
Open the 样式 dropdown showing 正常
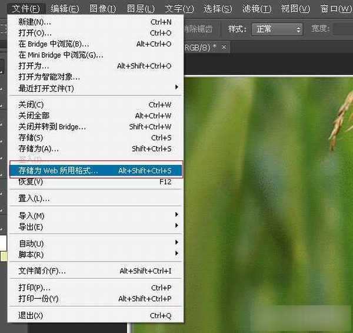pyautogui.click(x=277, y=29)
